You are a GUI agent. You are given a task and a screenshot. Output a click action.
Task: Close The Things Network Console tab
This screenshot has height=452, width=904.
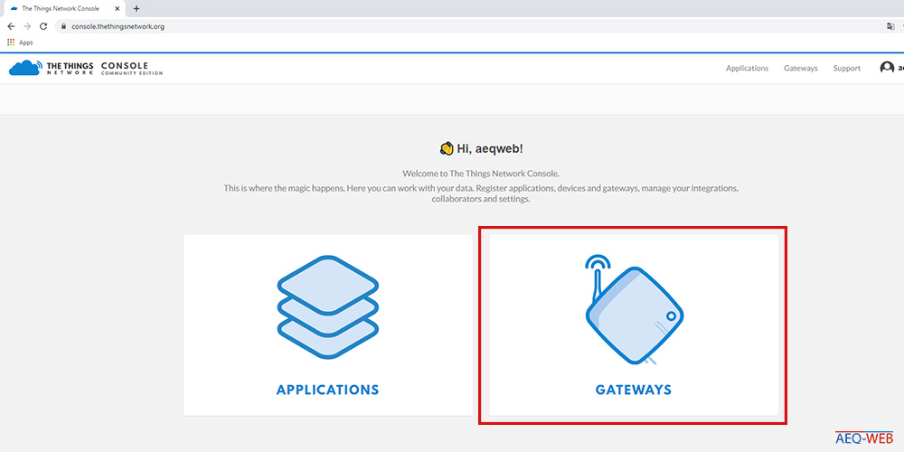click(x=117, y=9)
